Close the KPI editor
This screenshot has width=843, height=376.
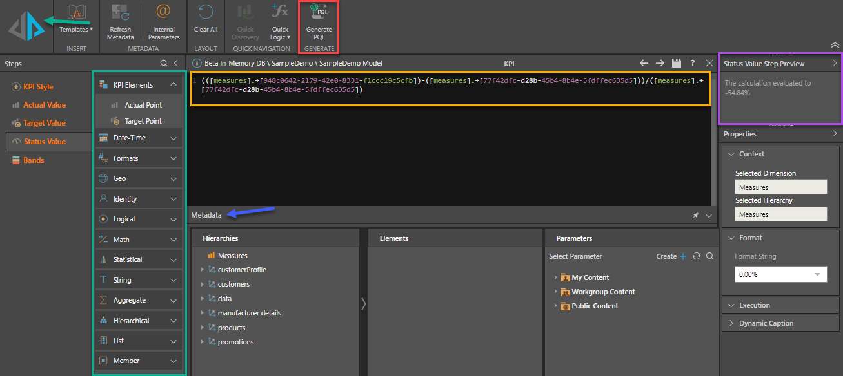[x=709, y=63]
